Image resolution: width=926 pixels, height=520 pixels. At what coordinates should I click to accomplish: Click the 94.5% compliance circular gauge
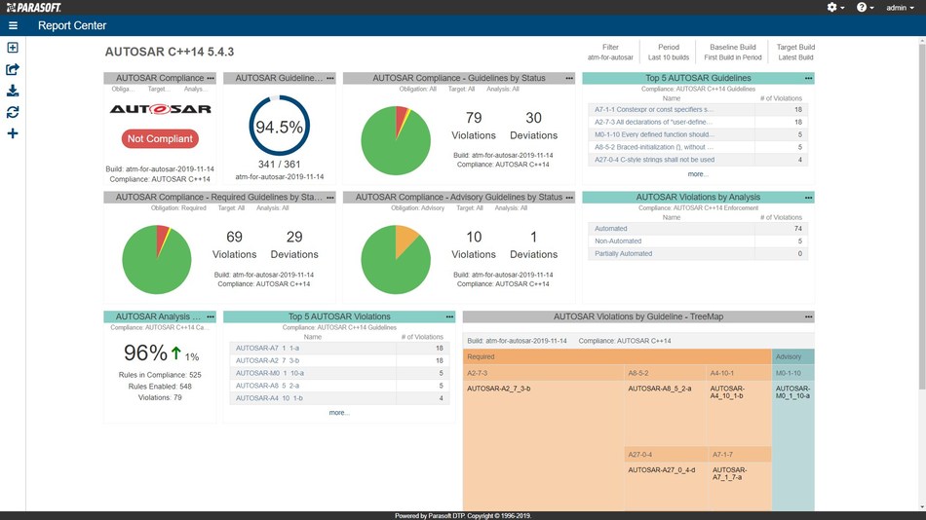(x=280, y=126)
